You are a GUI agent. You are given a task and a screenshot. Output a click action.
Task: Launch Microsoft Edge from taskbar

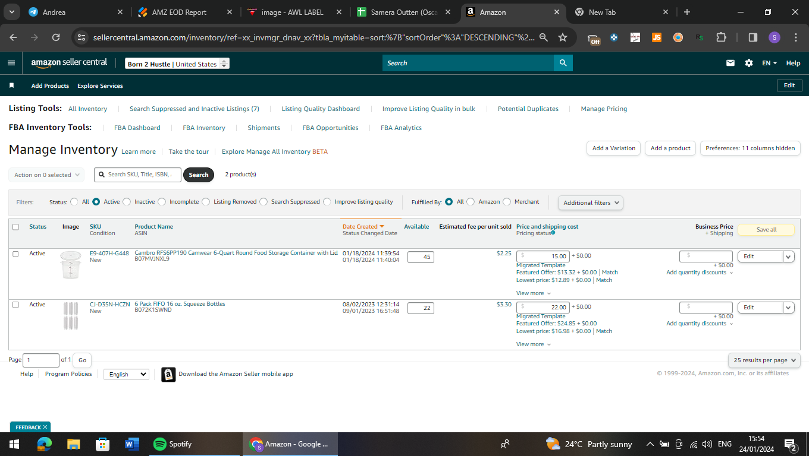point(45,444)
